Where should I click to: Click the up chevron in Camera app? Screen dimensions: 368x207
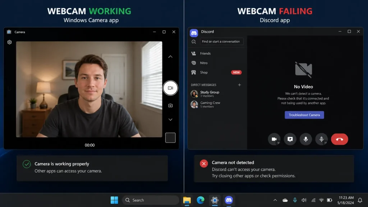coord(170,57)
